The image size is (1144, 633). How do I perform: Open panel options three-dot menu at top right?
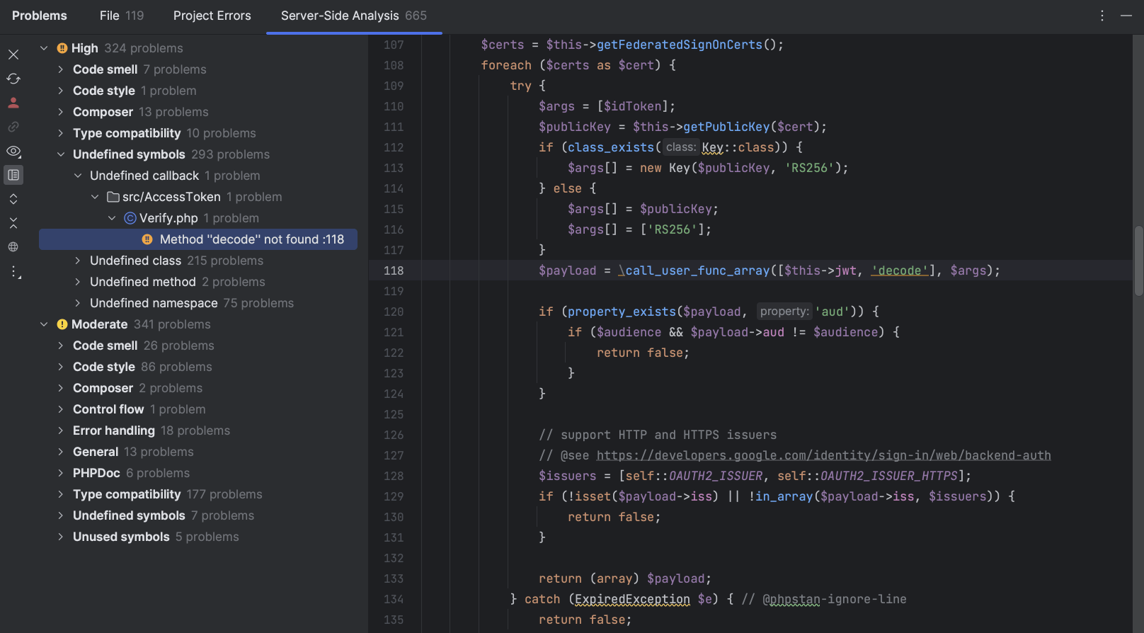click(1102, 16)
